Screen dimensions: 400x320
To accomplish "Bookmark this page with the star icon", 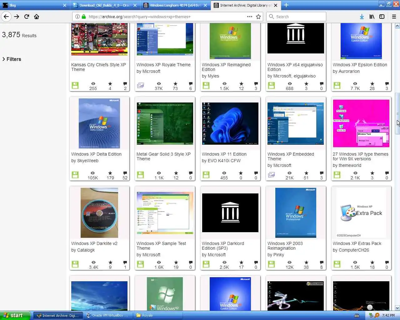I will [258, 17].
